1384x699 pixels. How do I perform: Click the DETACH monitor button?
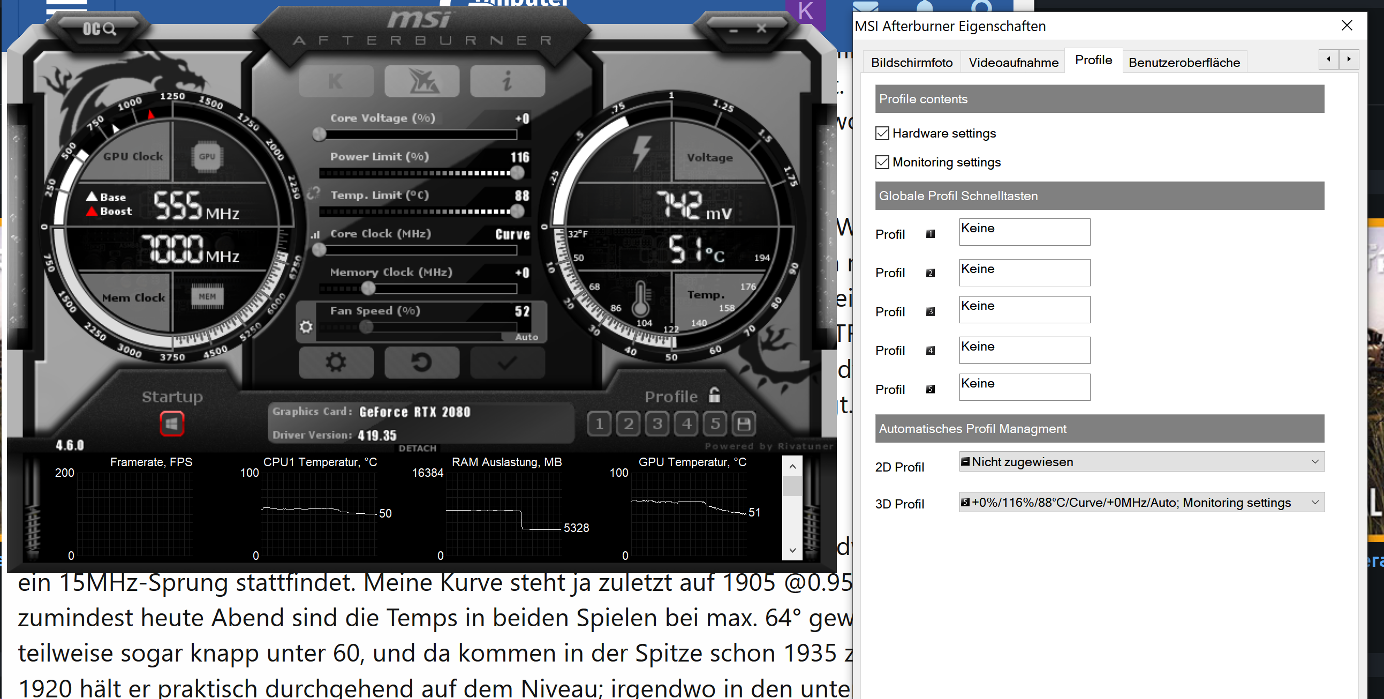pyautogui.click(x=418, y=448)
